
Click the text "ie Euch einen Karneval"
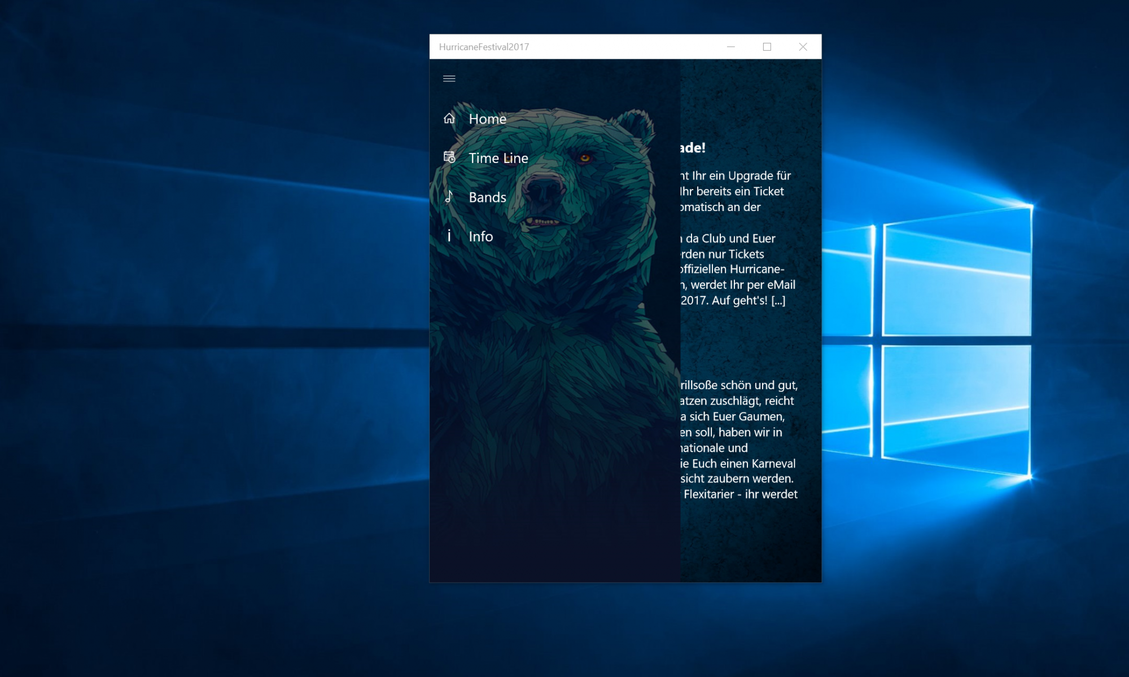coord(738,463)
